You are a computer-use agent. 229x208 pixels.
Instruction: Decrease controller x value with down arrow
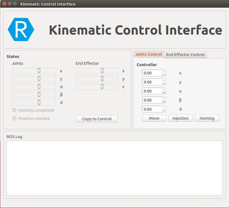pyautogui.click(x=164, y=75)
